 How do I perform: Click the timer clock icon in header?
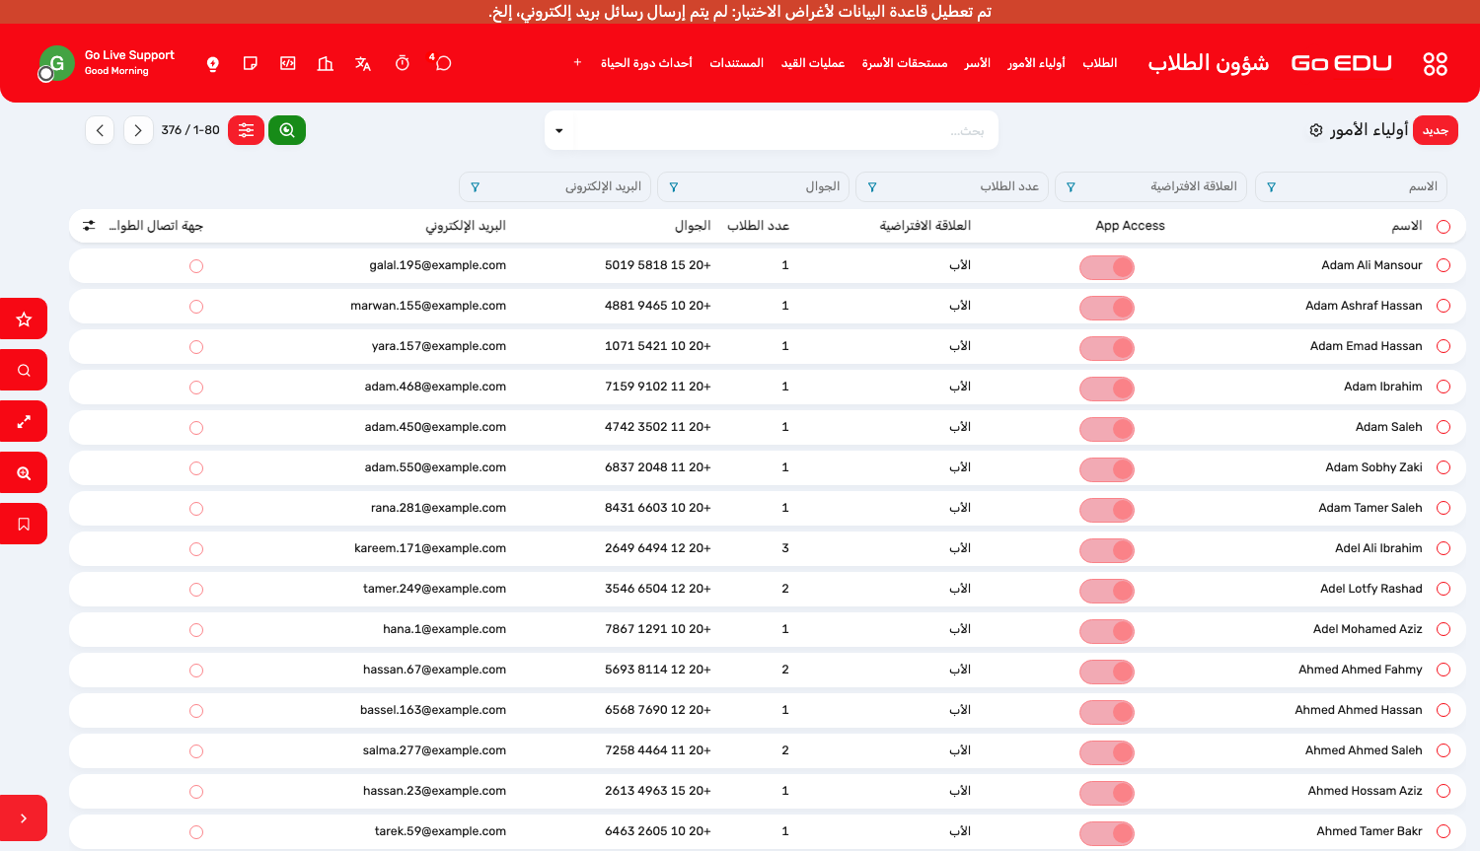403,63
